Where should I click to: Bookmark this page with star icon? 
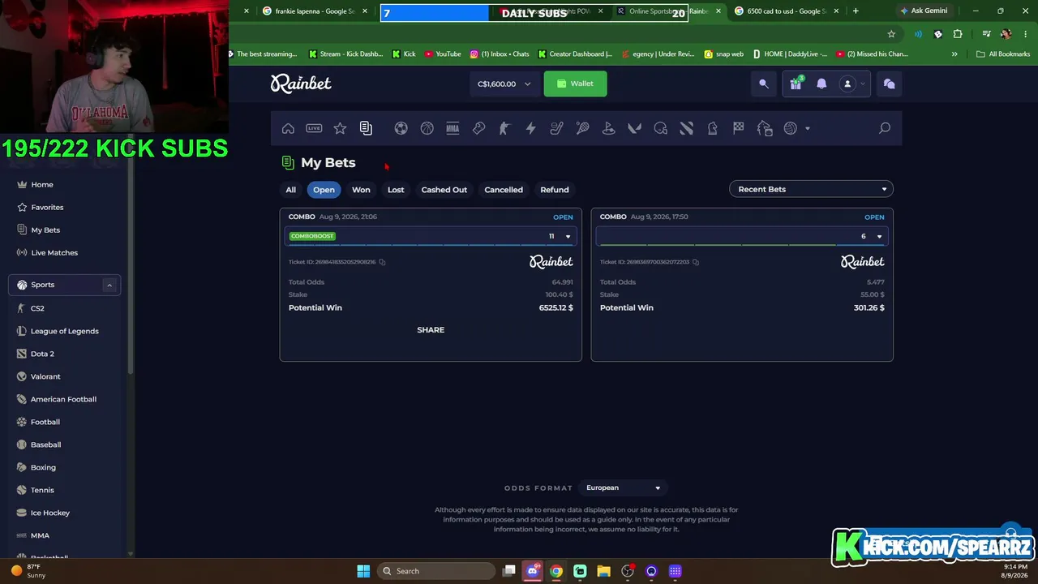pyautogui.click(x=891, y=34)
